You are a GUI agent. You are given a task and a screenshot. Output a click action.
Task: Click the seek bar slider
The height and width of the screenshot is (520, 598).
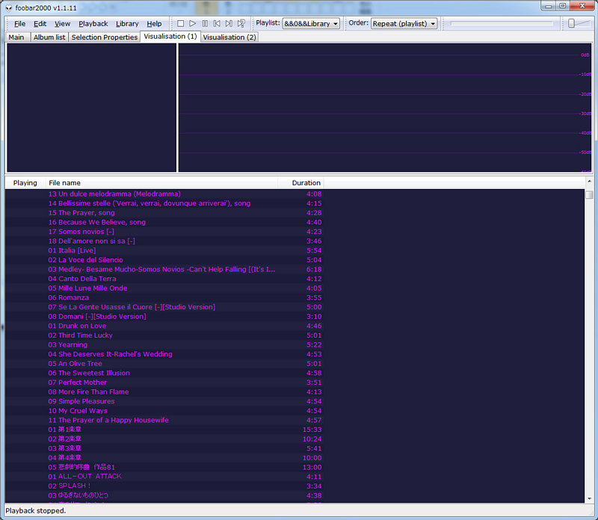click(502, 24)
